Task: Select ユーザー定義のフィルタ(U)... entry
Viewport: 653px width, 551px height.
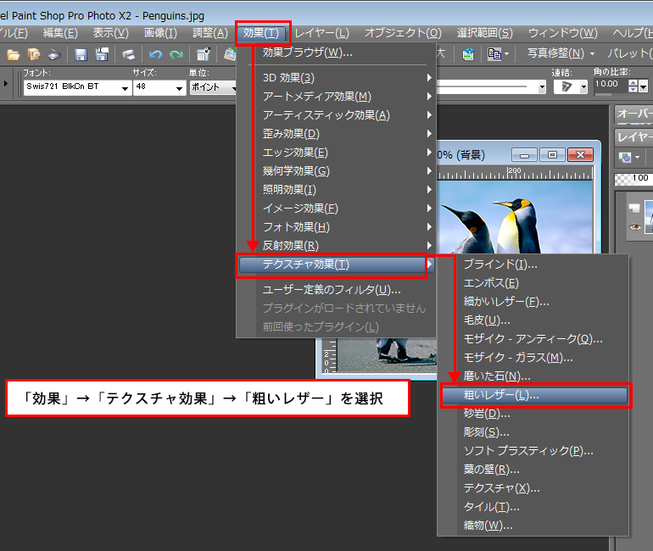Action: [x=336, y=290]
